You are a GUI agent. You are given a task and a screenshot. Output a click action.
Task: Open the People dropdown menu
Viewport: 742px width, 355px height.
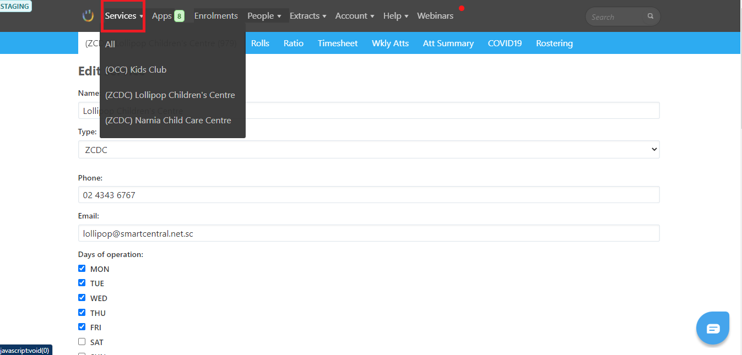click(264, 16)
